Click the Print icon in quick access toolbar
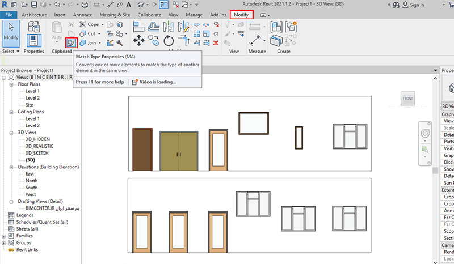Viewport: 454px width, 264px height. click(x=85, y=5)
